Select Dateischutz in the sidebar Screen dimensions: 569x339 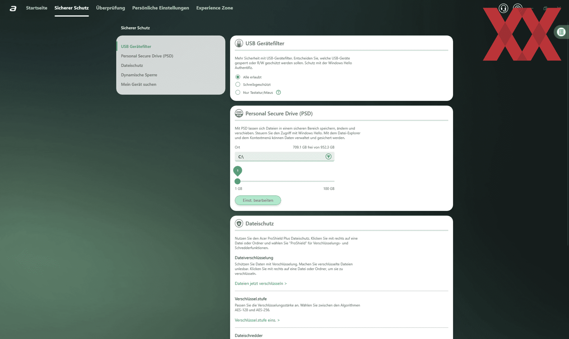pos(132,65)
